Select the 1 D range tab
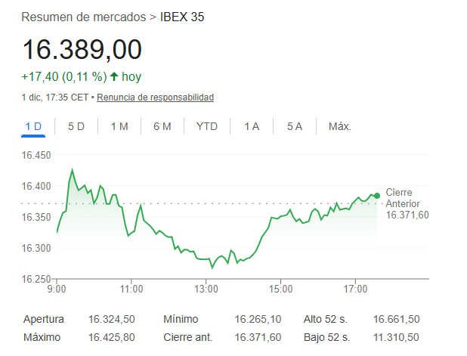The height and width of the screenshot is (356, 467). [x=33, y=126]
